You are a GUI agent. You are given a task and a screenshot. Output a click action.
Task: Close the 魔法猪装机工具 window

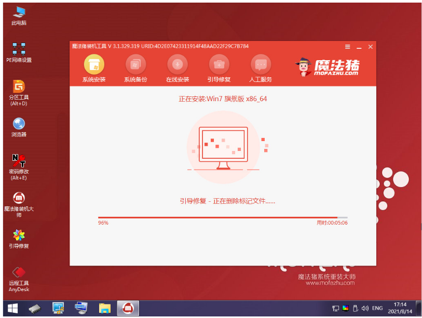coord(371,47)
